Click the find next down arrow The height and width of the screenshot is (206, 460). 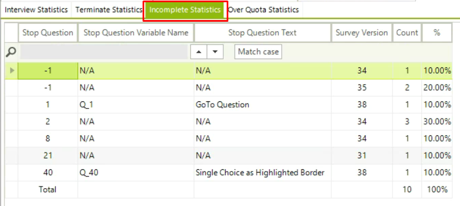[216, 52]
